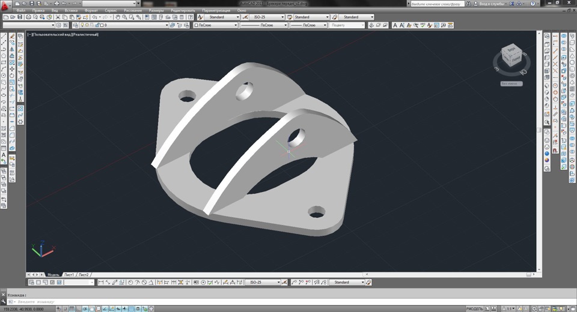Click the sphere render icon in right toolbar
This screenshot has height=312, width=577.
547,153
